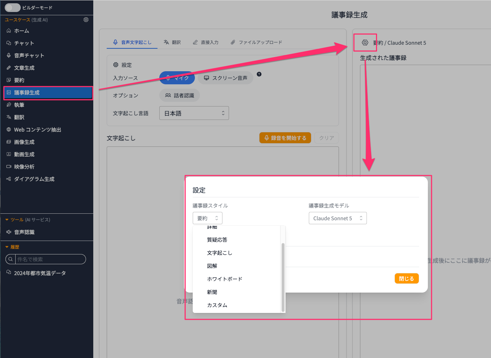Choose 図解 from style list
The width and height of the screenshot is (491, 358).
click(237, 266)
